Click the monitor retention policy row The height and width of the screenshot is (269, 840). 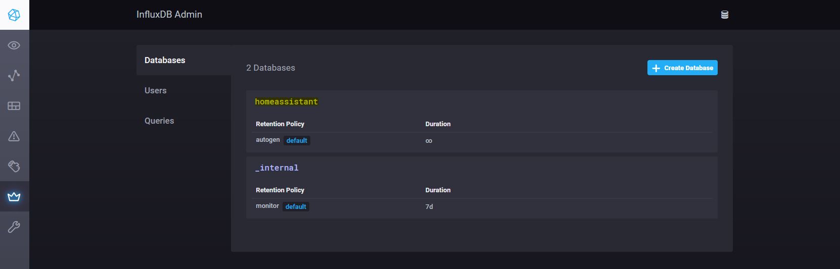[267, 206]
